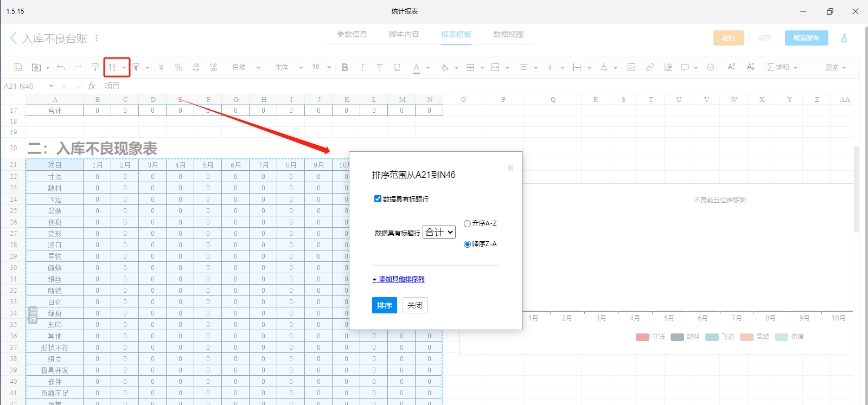Open the 求和 sum dropdown

782,67
